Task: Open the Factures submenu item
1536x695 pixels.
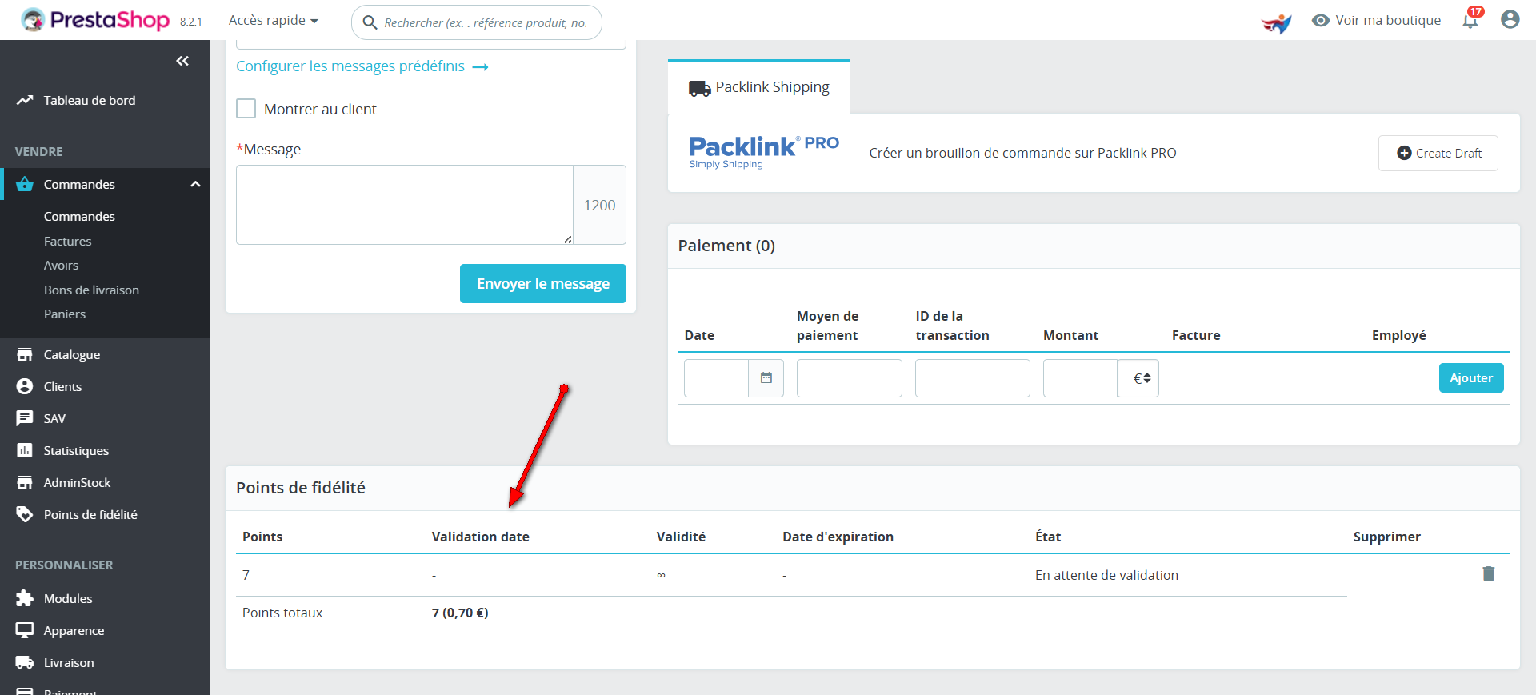Action: (68, 241)
